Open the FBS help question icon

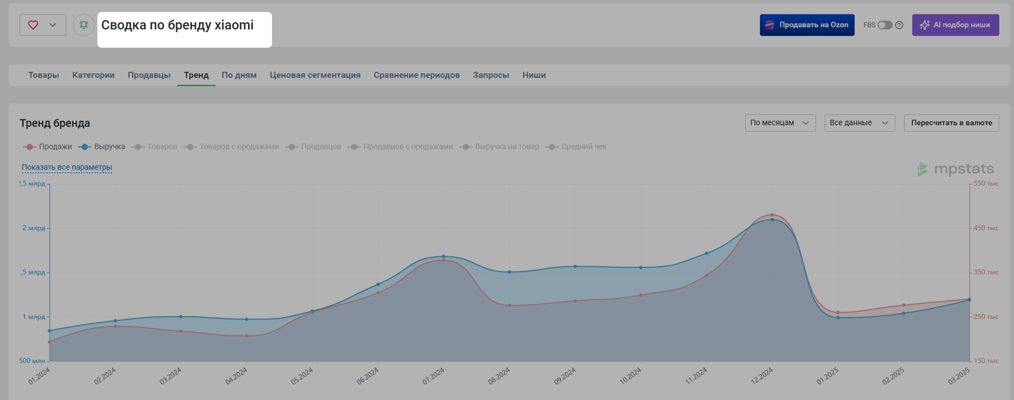tap(899, 25)
